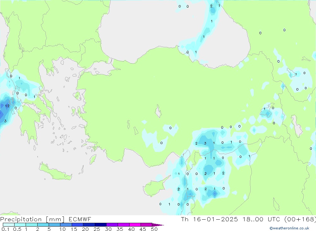The image size is (316, 231).
Task: Click the dark navy 25–30 mm swatch
Action: point(100,225)
